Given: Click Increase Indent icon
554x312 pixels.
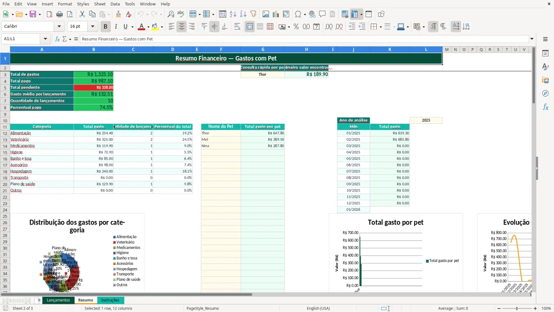Looking at the screenshot, I should (x=352, y=27).
